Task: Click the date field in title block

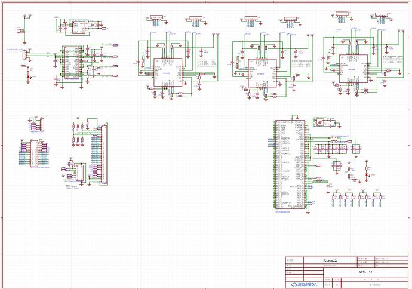Action: 381,258
